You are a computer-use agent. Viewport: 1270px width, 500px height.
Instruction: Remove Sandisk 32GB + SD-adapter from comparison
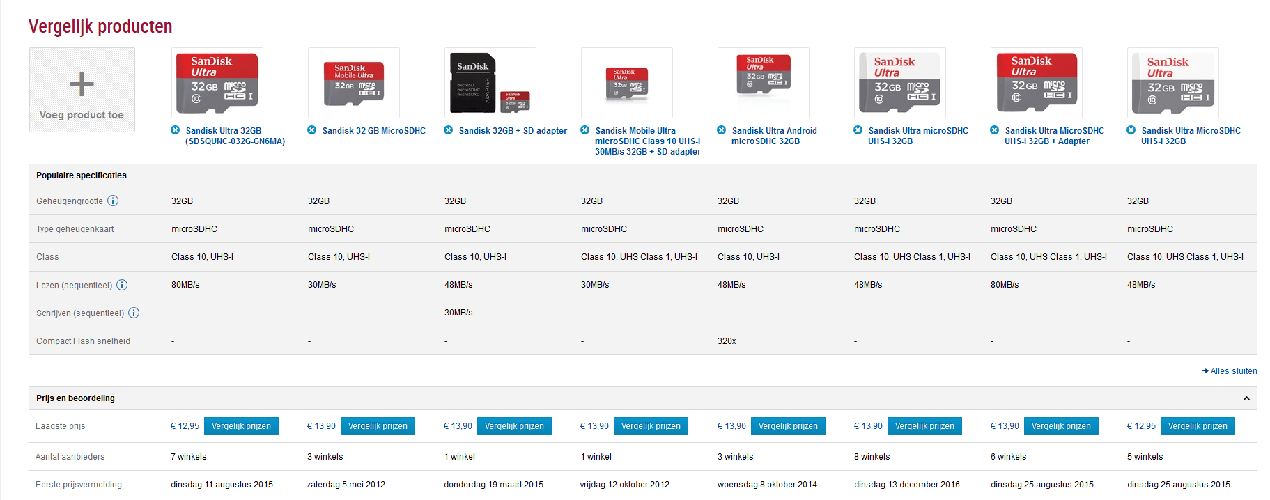[x=449, y=130]
